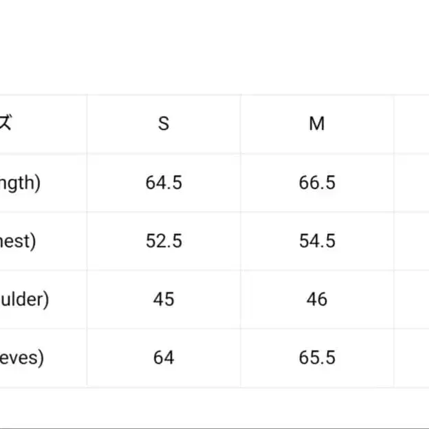Select the 66.5 length value for size M
The height and width of the screenshot is (429, 429).
317,183
